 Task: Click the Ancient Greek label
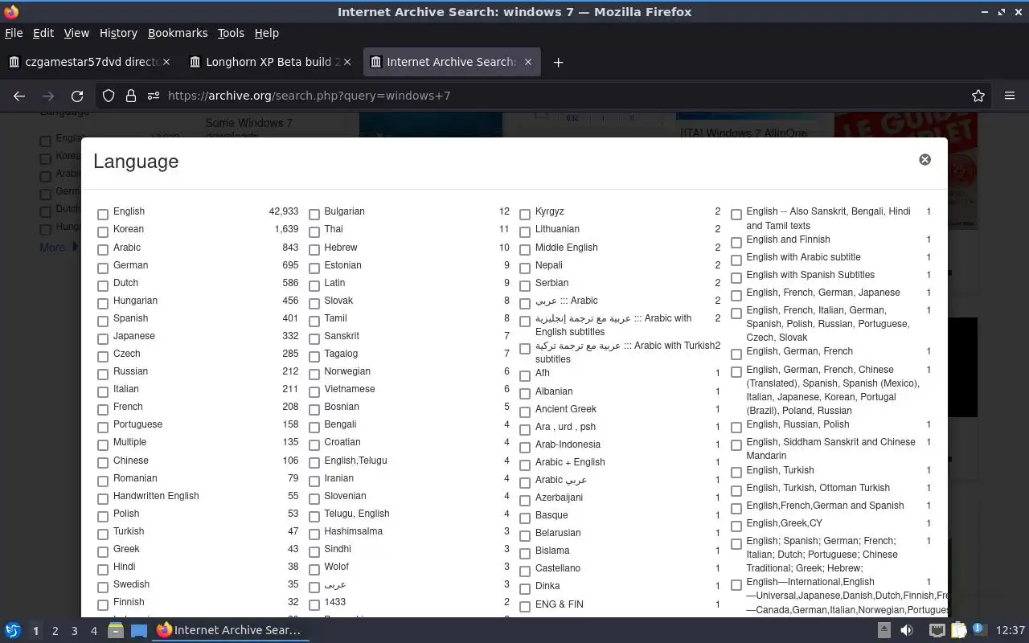pos(566,409)
